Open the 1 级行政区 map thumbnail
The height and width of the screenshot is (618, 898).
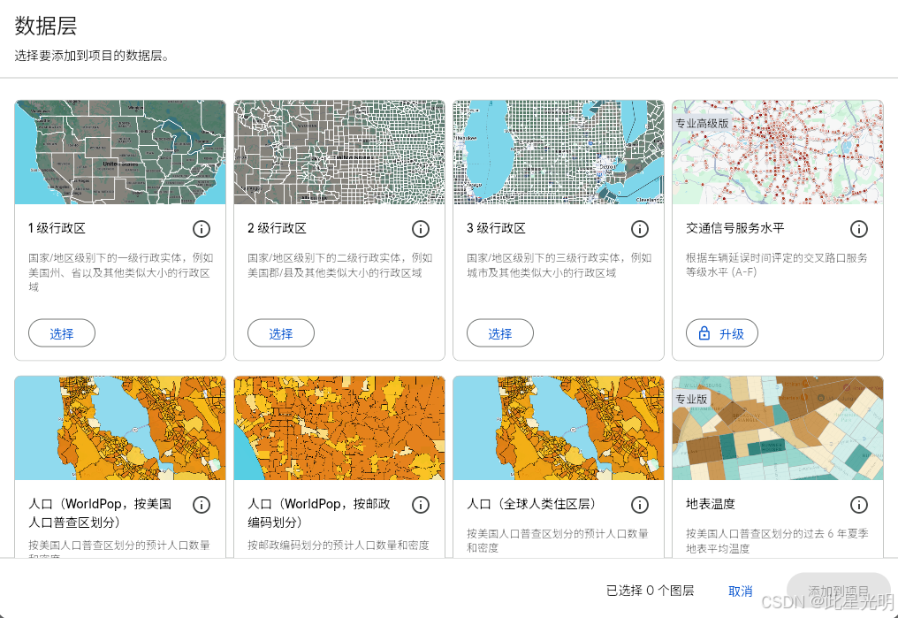120,152
